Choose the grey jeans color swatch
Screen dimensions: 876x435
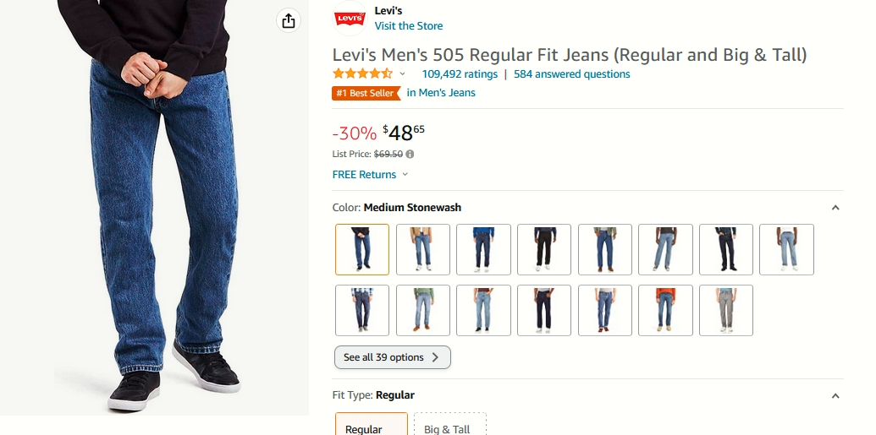click(x=726, y=310)
